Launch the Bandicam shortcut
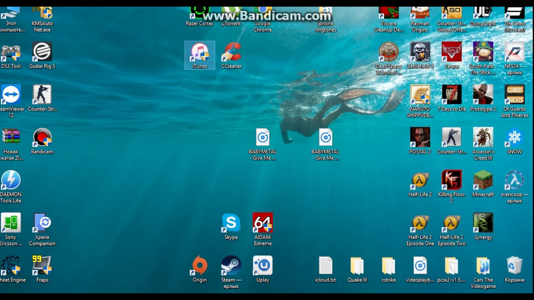The image size is (534, 300). click(x=42, y=137)
